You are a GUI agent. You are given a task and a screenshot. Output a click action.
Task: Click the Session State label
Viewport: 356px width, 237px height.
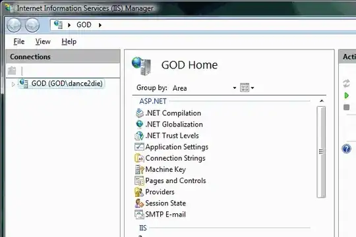[165, 203]
